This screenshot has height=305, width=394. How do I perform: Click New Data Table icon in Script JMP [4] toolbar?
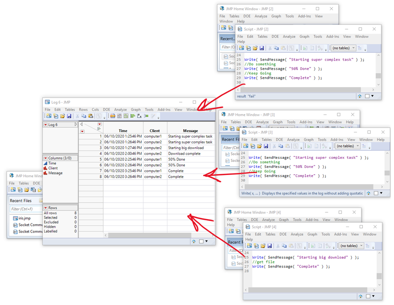tap(250, 246)
